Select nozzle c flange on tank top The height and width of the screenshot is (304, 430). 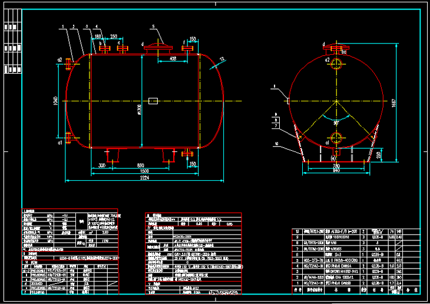(120, 48)
